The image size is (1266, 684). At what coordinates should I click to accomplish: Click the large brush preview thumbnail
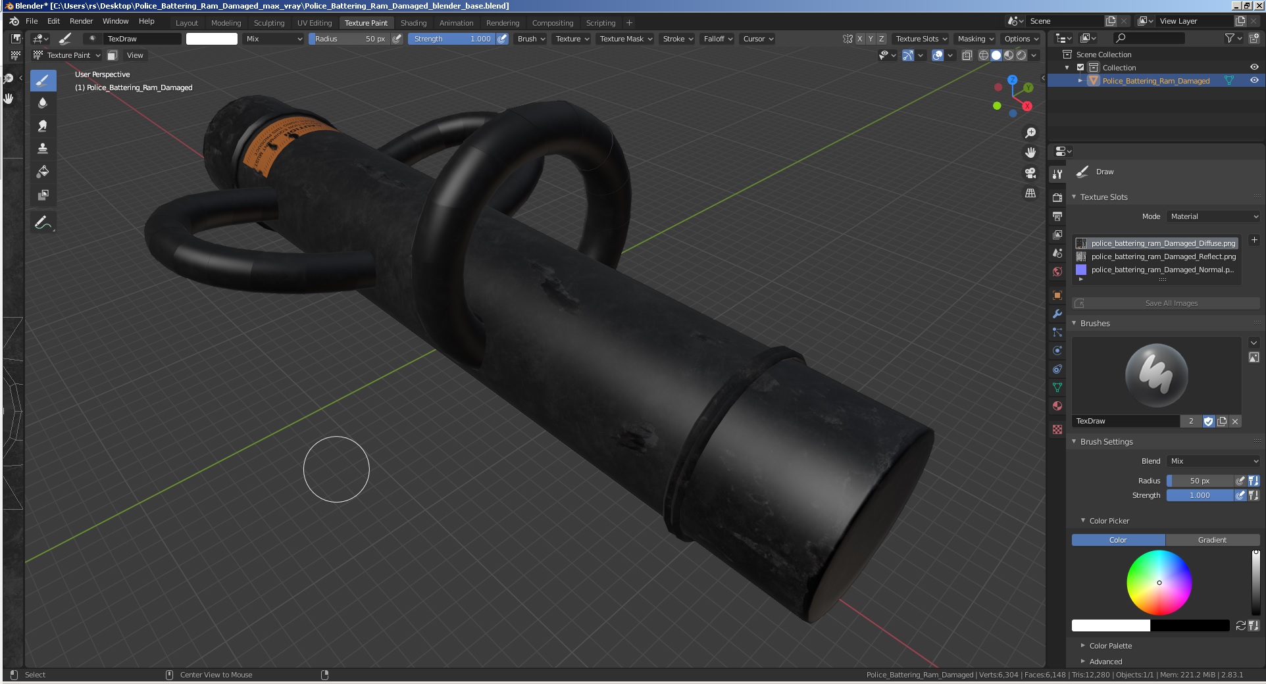pos(1156,375)
